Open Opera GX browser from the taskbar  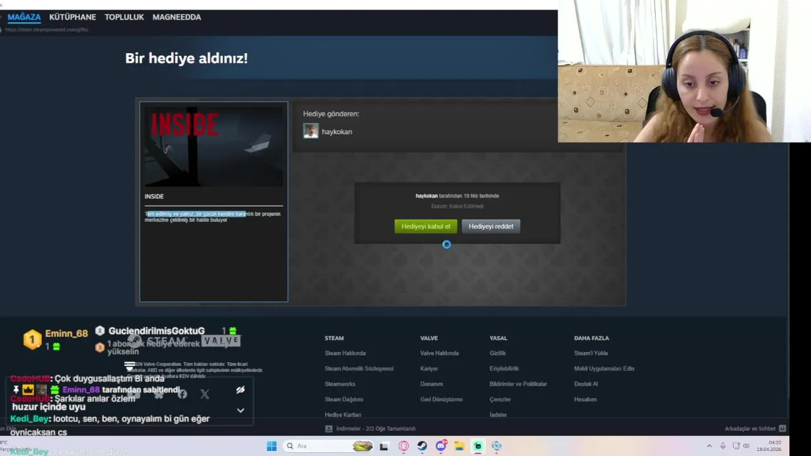click(404, 446)
